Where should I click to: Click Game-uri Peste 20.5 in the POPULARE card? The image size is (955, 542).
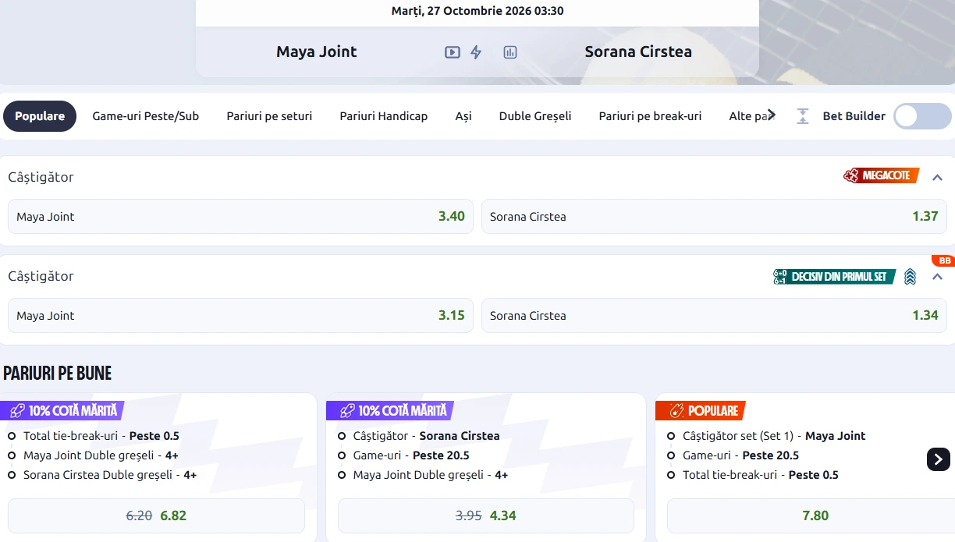pos(740,455)
